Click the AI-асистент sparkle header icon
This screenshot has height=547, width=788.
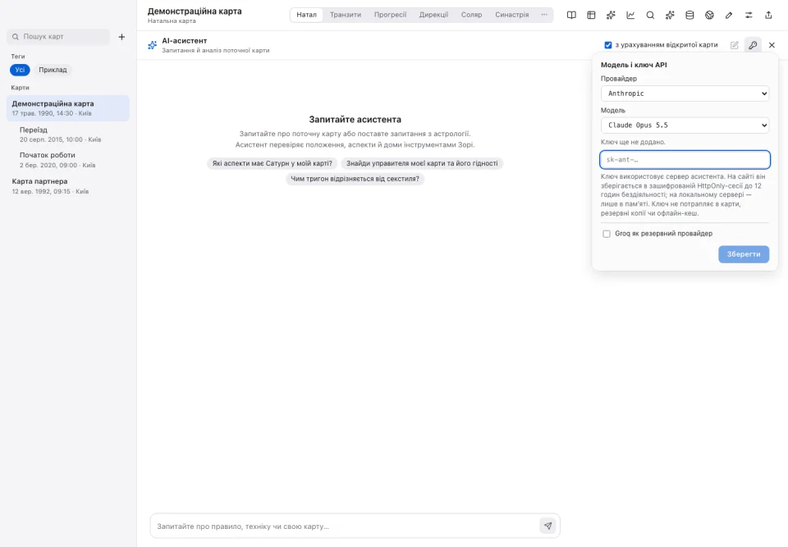click(153, 45)
